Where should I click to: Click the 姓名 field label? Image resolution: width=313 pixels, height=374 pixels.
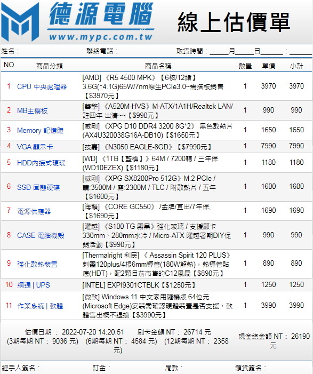[x=10, y=51]
